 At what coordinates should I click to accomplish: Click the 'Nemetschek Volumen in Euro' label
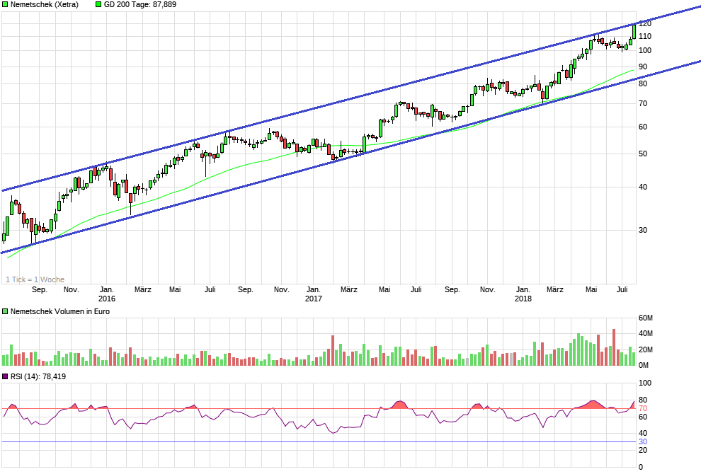point(58,311)
